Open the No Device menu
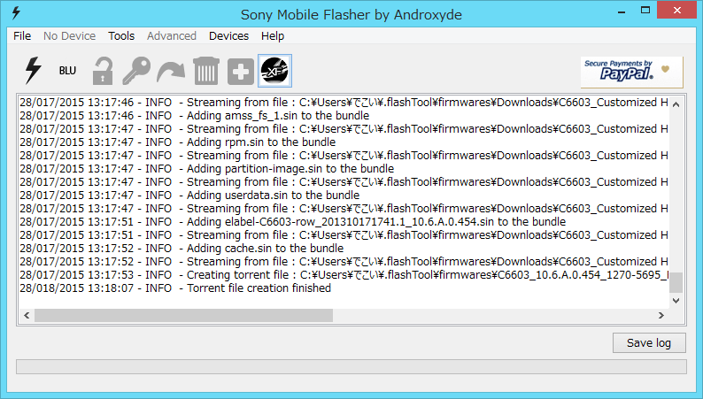 click(69, 35)
